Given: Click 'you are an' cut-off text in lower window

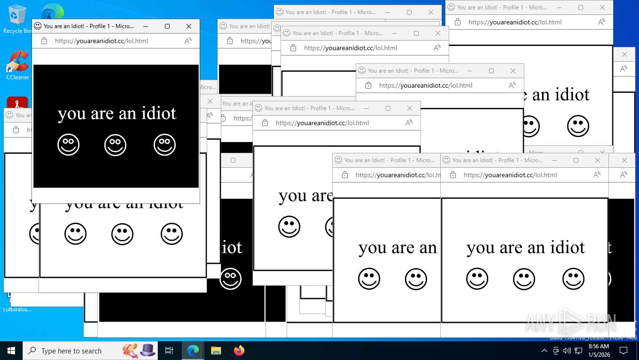Looking at the screenshot, I should [x=398, y=247].
